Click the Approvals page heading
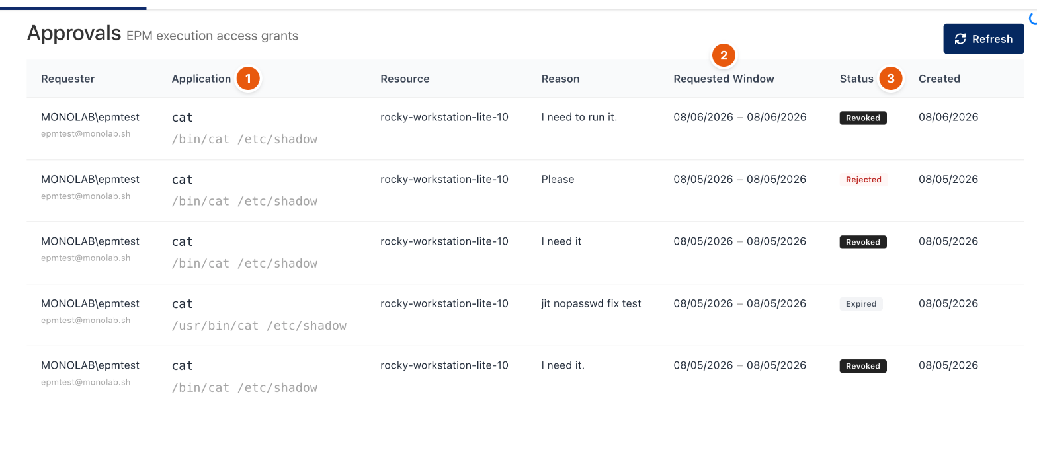 pos(74,33)
